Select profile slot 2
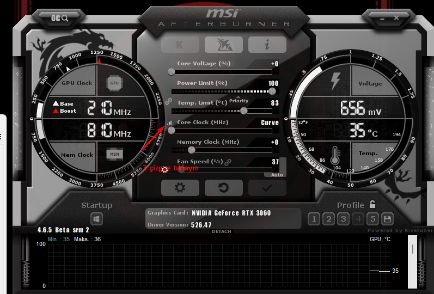Viewport: 434px width, 294px height. 328,219
